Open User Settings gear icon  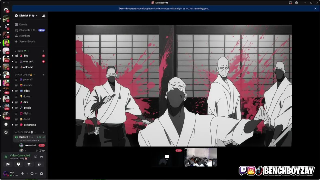pos(41,174)
